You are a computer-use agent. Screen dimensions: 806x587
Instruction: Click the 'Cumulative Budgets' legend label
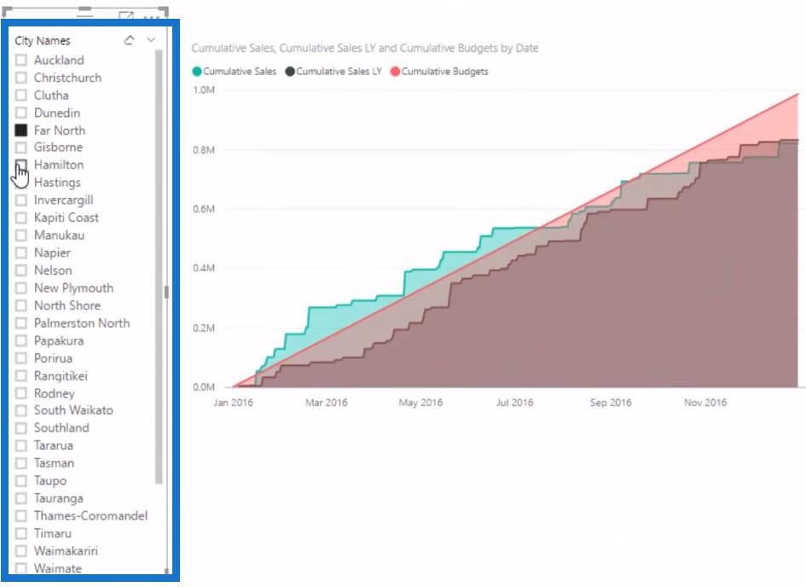444,72
